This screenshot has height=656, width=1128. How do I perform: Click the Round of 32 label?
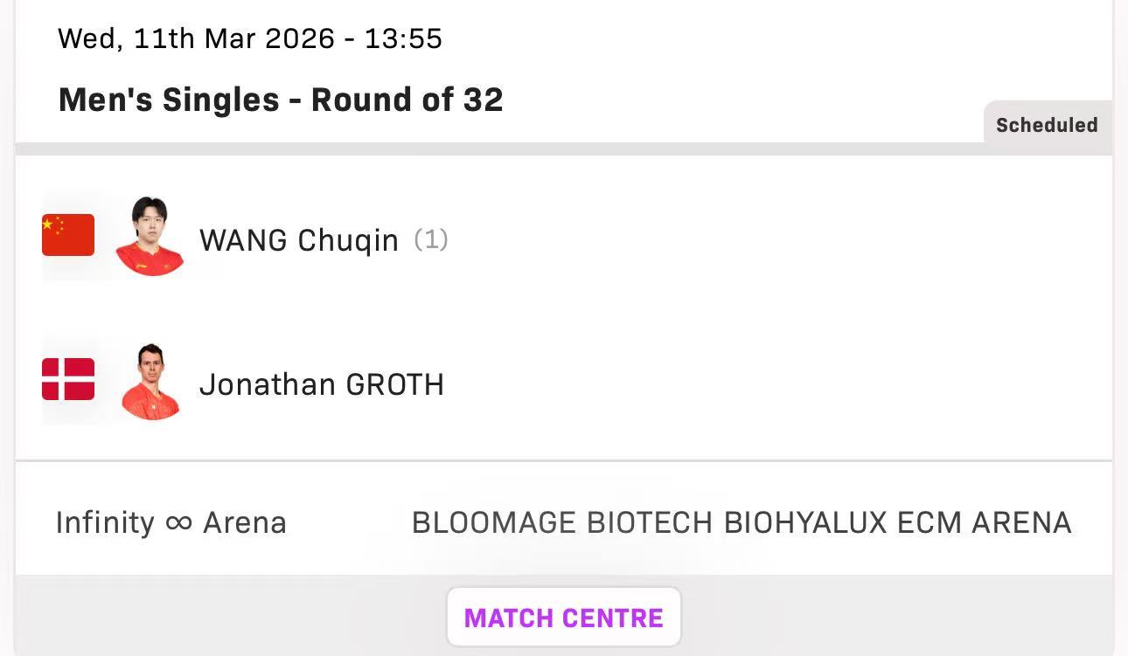click(x=407, y=100)
